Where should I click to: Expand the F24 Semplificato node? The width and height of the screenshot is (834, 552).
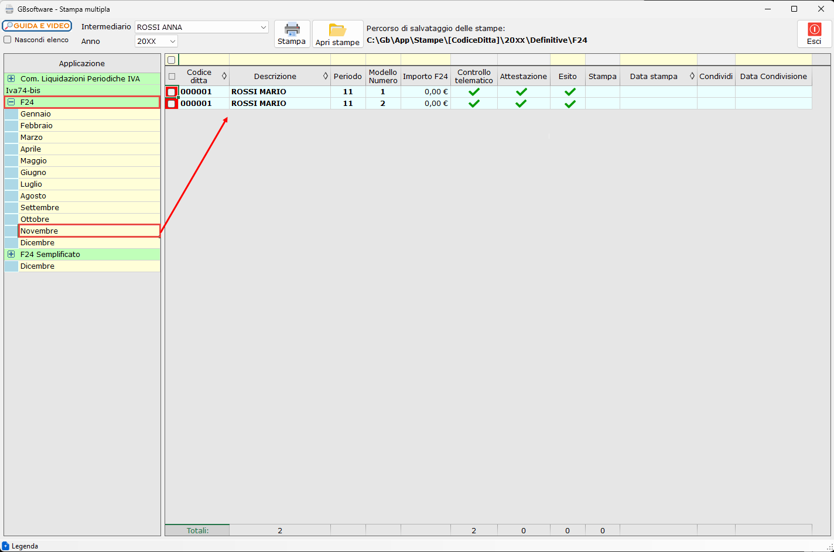[11, 254]
